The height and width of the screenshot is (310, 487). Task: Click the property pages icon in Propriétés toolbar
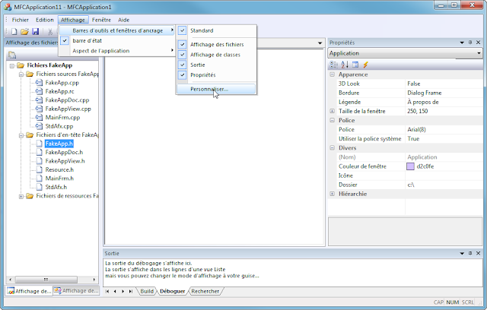click(355, 65)
